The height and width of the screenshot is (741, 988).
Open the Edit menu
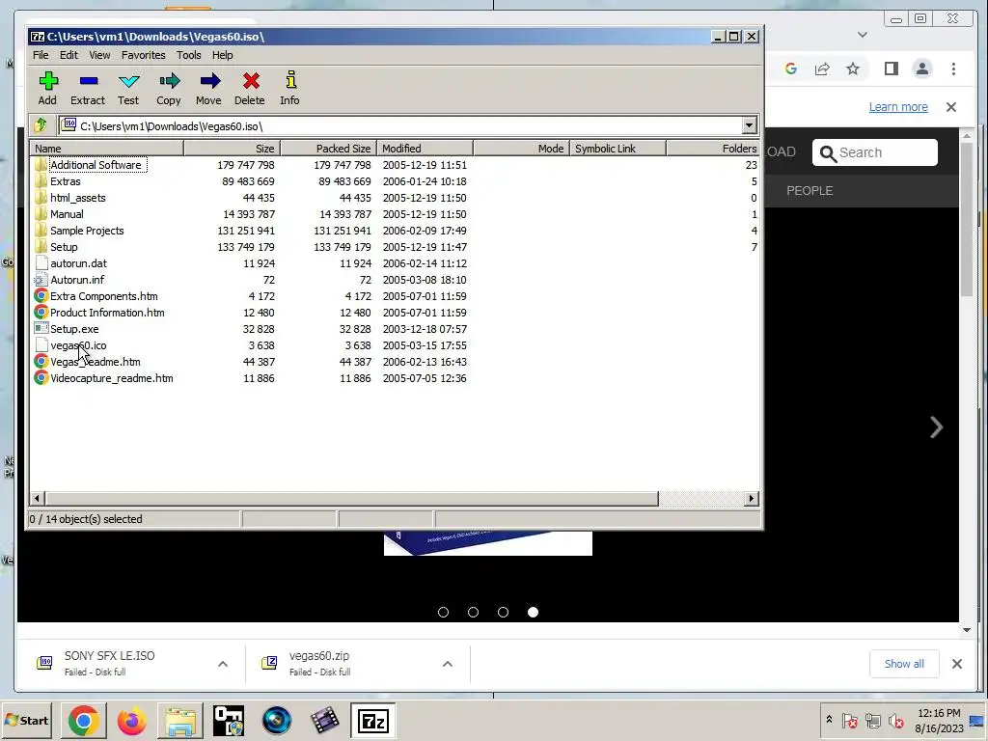point(69,55)
